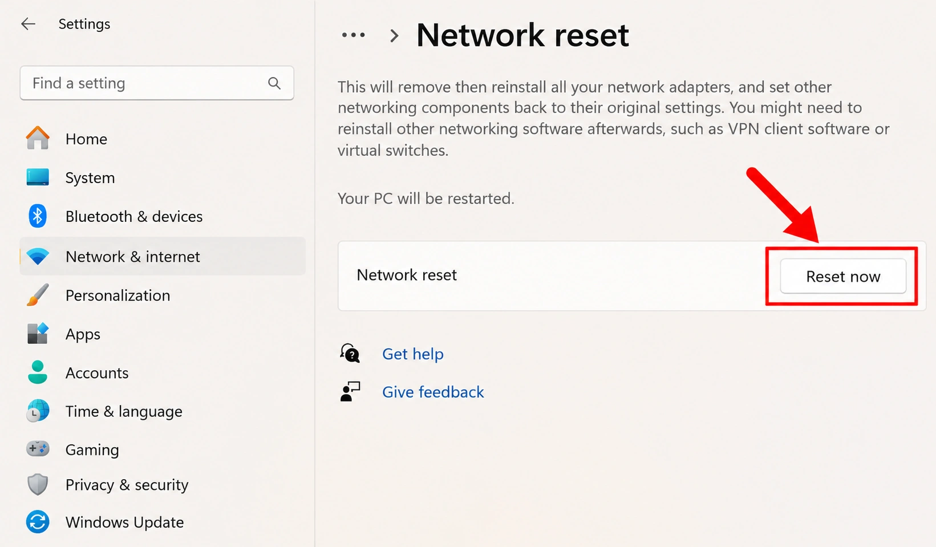This screenshot has width=936, height=547.
Task: Go to Time & language settings
Action: click(x=163, y=411)
